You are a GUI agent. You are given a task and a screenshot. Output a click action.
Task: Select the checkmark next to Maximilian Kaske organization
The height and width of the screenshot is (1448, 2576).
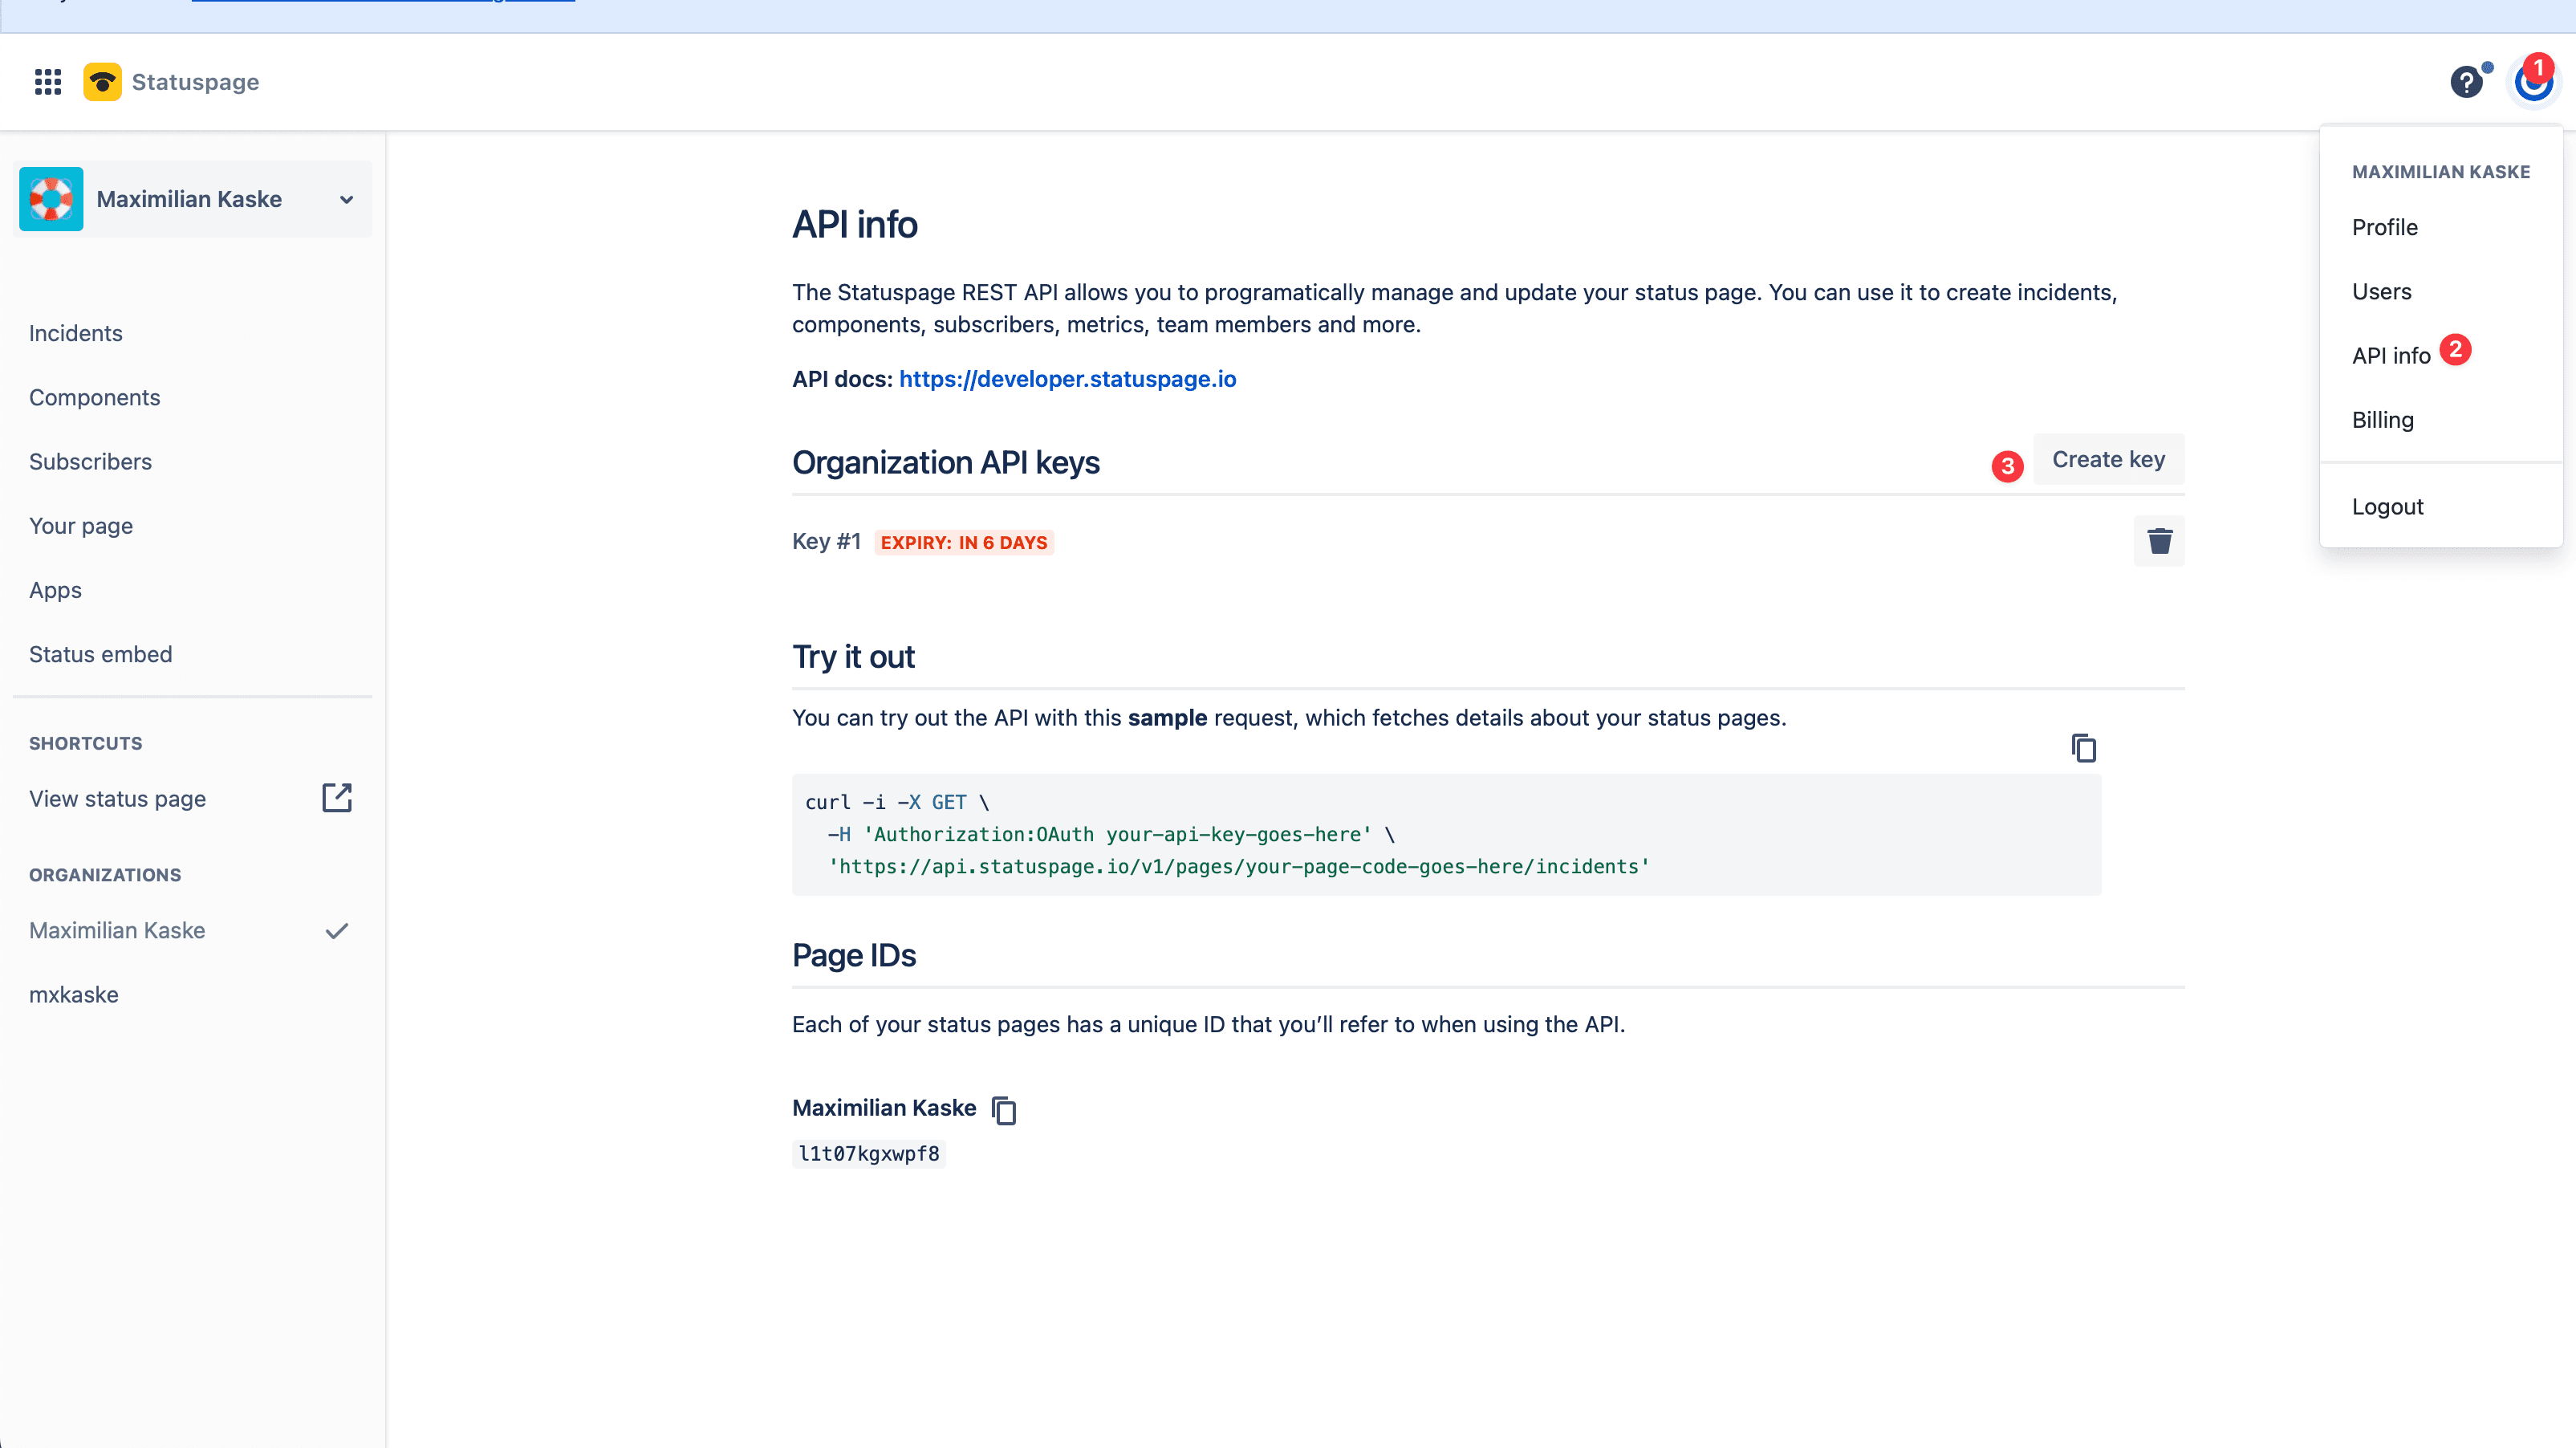click(336, 930)
